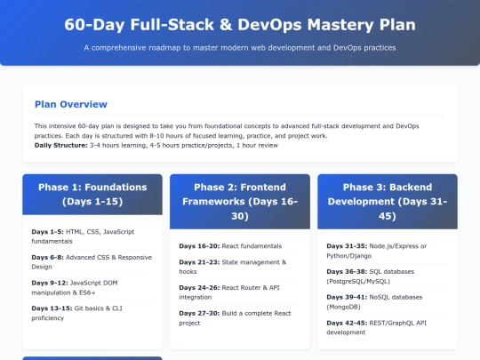Image resolution: width=480 pixels, height=360 pixels.
Task: Click "Days 13-15: Git basics & CLI proficiency"
Action: coord(92,313)
